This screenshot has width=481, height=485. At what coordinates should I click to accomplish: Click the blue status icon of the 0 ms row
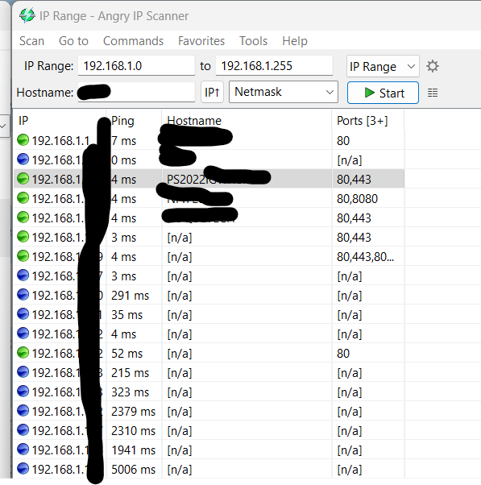23,160
